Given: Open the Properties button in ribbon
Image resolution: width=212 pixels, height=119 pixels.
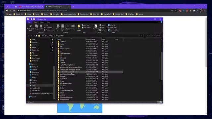Looking at the screenshot, I should coord(96,27).
